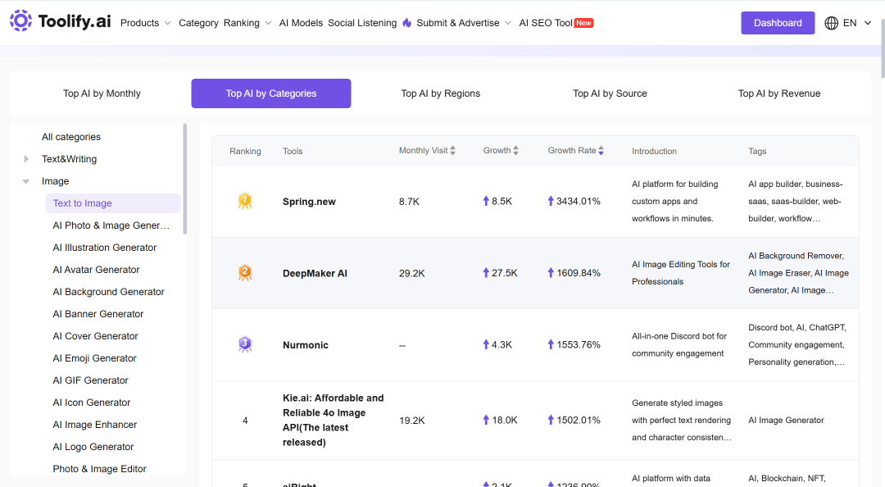The width and height of the screenshot is (885, 487).
Task: Select AI Image Enhancer category
Action: [x=95, y=425]
